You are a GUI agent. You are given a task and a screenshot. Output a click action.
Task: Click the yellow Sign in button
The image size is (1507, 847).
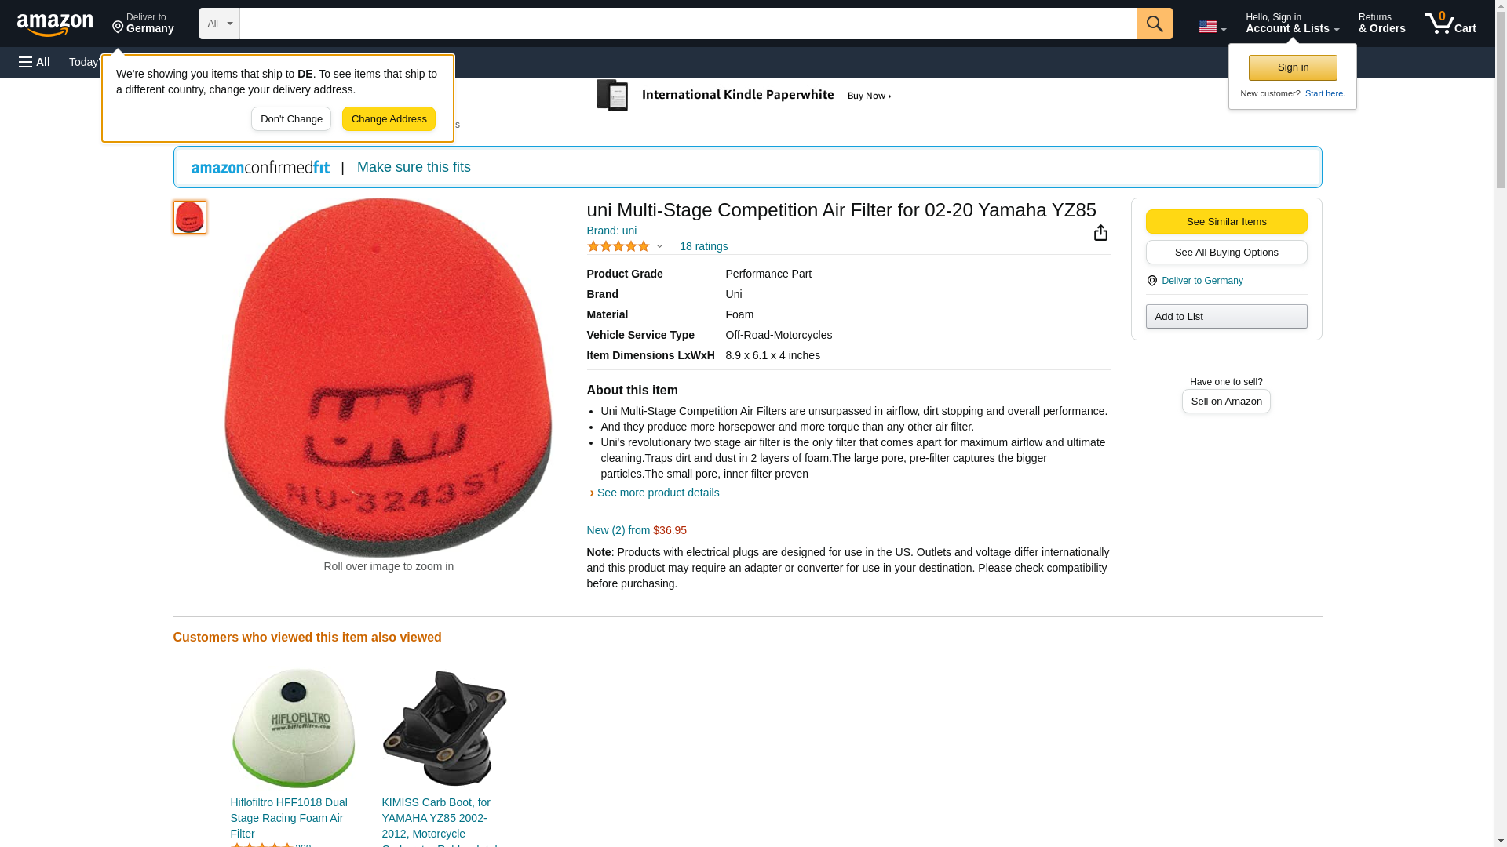1293,67
